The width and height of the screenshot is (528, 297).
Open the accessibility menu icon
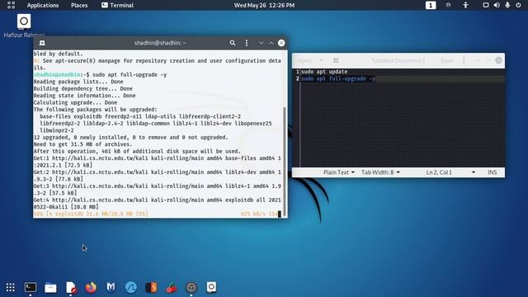pos(465,5)
